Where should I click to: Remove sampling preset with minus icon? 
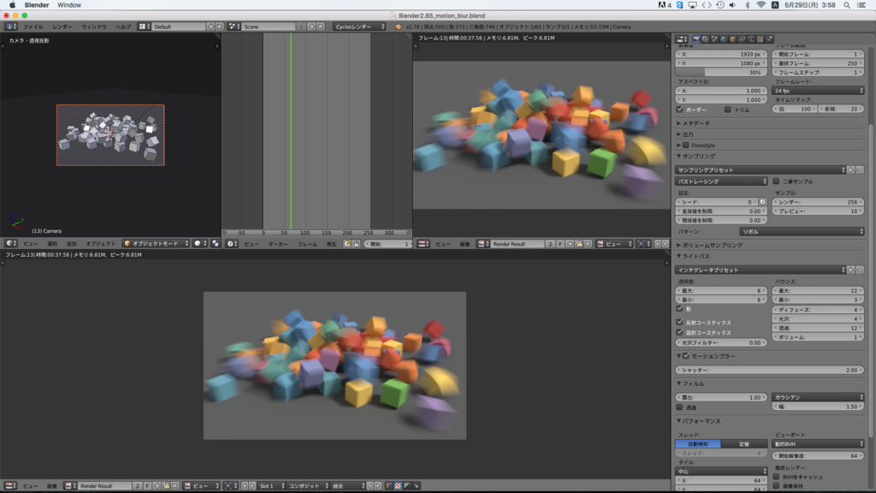coord(860,170)
